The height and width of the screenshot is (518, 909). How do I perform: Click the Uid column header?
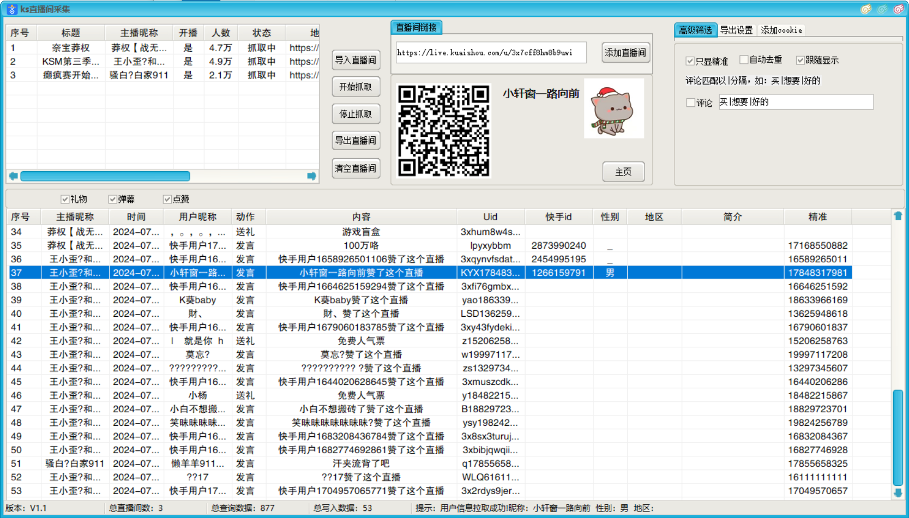pos(490,217)
